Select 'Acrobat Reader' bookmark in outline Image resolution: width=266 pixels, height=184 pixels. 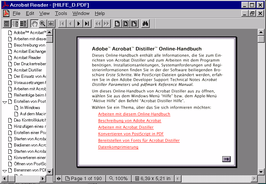(27, 58)
